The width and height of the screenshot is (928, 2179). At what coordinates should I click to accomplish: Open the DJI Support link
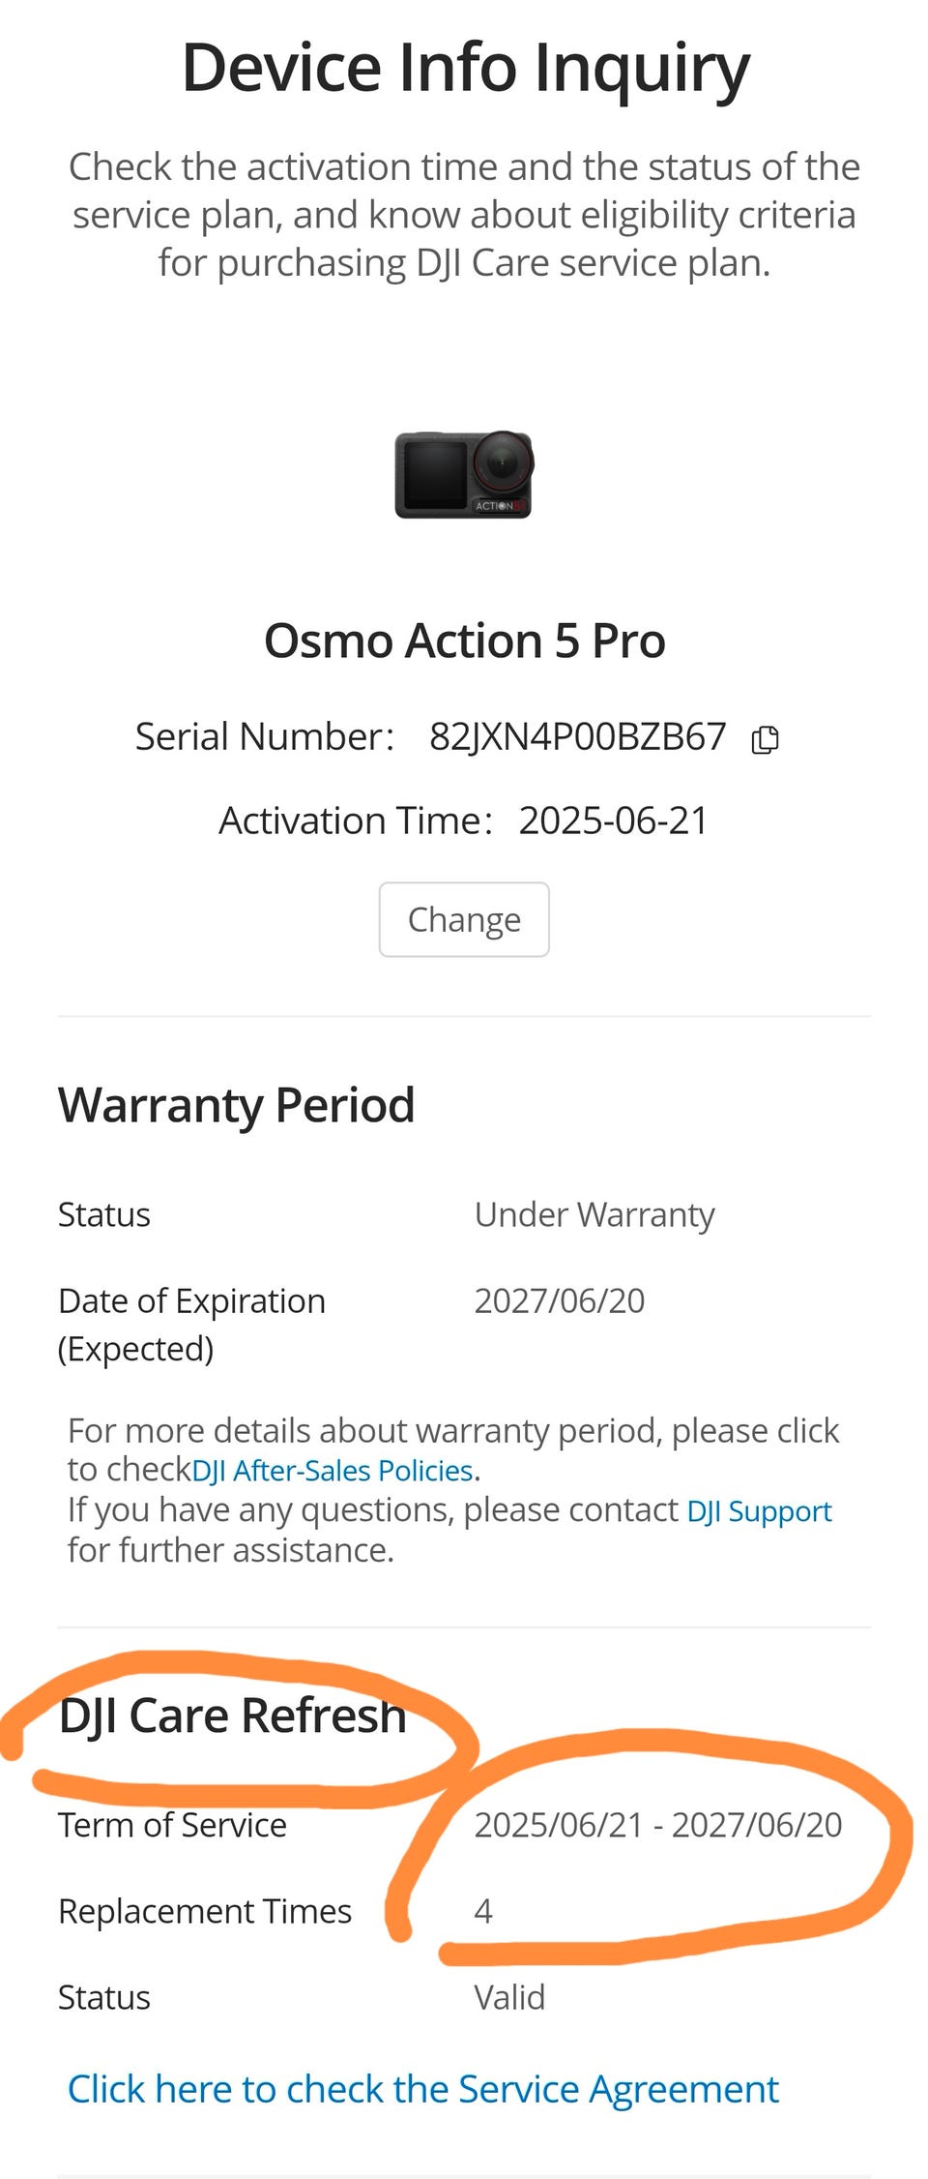(x=759, y=1511)
